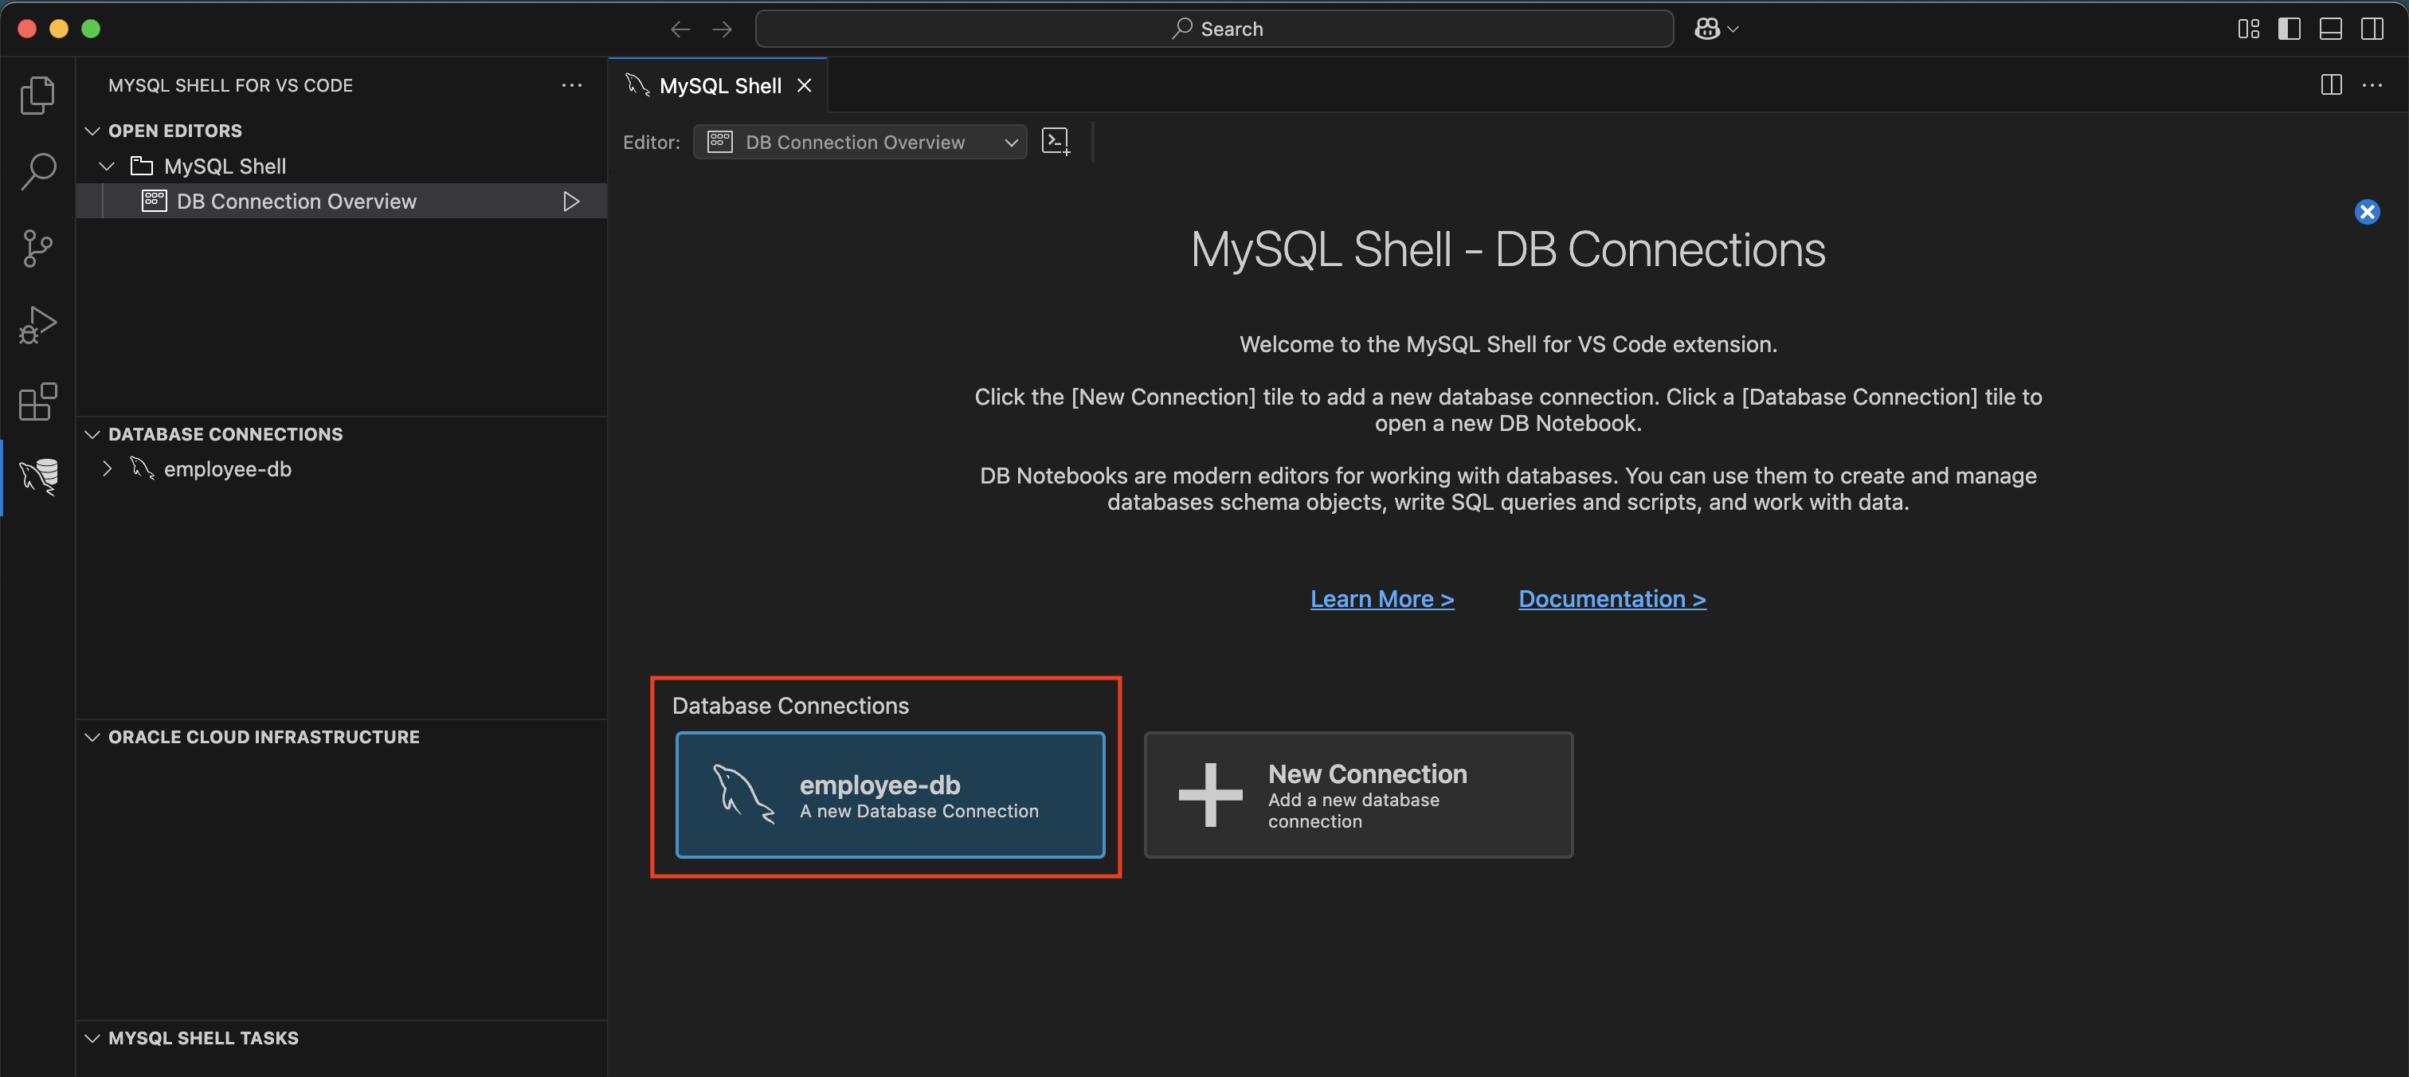
Task: Click the New Connection tile
Action: point(1358,796)
